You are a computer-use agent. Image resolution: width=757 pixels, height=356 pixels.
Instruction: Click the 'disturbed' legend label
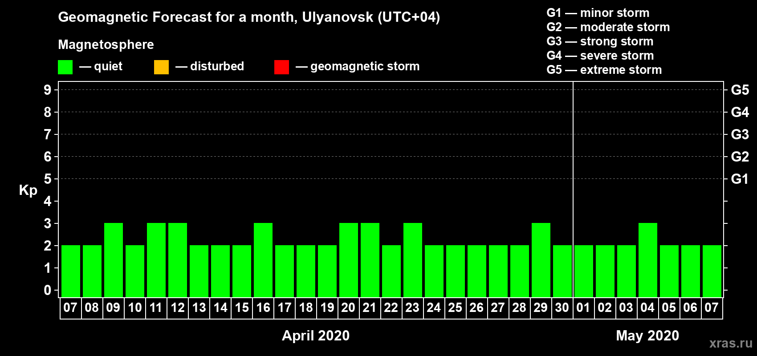tap(217, 66)
